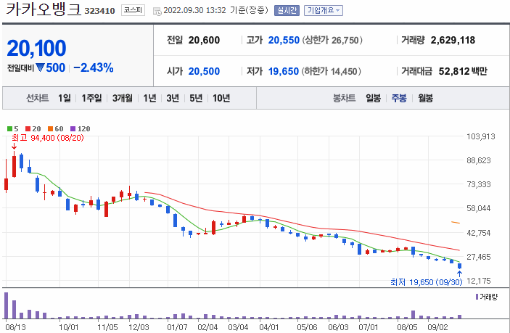Switch to 주봉 candlestick chart
510x333 pixels.
tap(399, 98)
